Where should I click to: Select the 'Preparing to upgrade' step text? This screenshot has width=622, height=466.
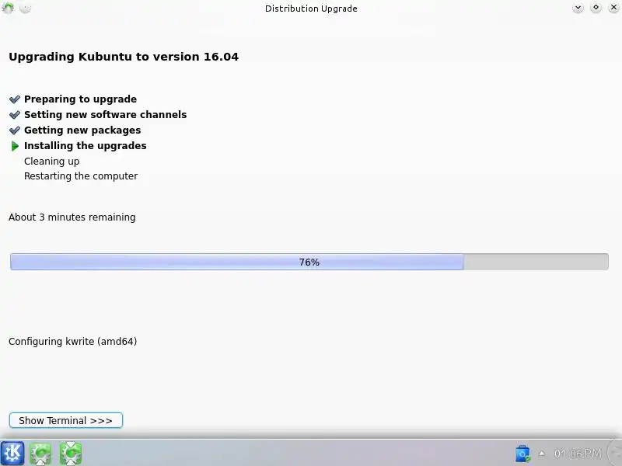81,99
